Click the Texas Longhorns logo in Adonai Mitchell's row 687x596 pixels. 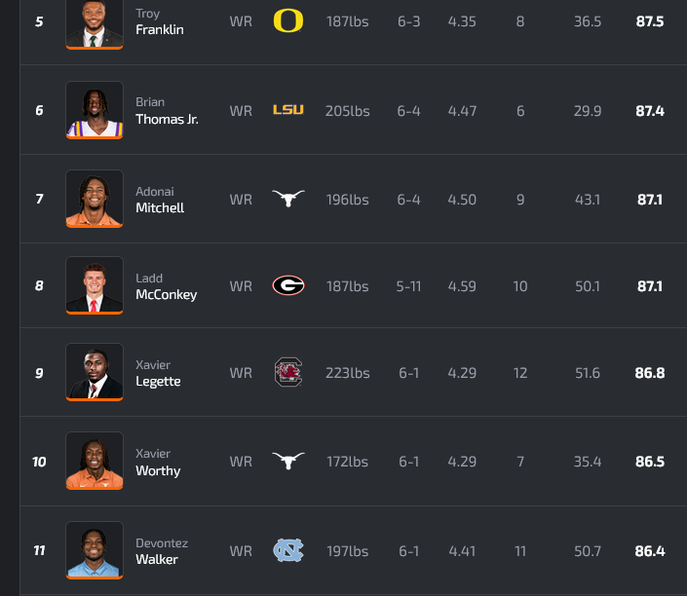coord(288,199)
